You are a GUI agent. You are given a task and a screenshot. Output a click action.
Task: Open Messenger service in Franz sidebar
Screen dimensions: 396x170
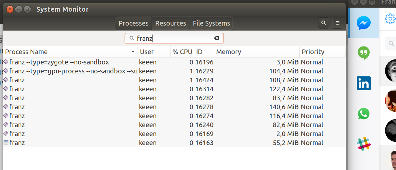[x=364, y=23]
